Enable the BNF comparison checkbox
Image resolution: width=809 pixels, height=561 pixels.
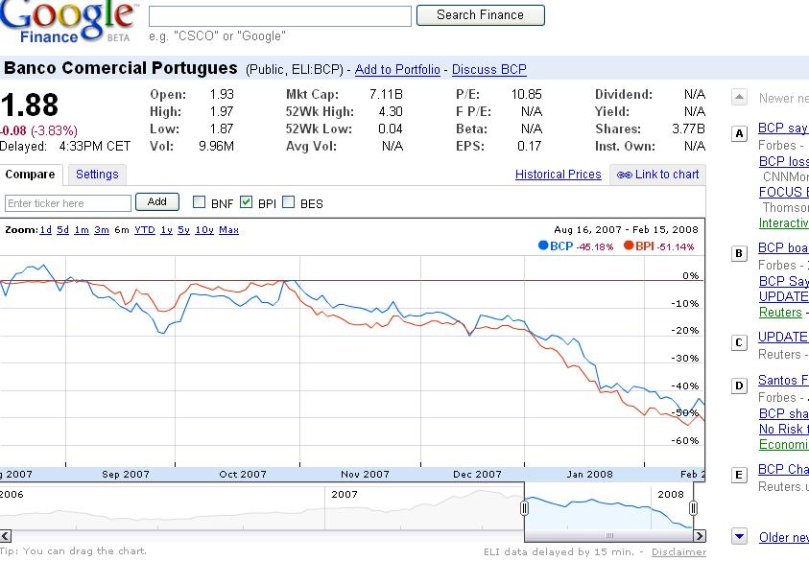tap(200, 202)
